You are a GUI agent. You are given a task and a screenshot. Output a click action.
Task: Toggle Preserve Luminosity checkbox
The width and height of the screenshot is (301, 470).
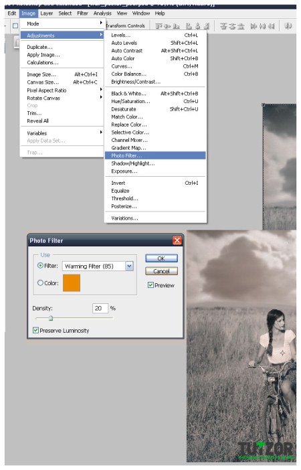click(x=35, y=330)
